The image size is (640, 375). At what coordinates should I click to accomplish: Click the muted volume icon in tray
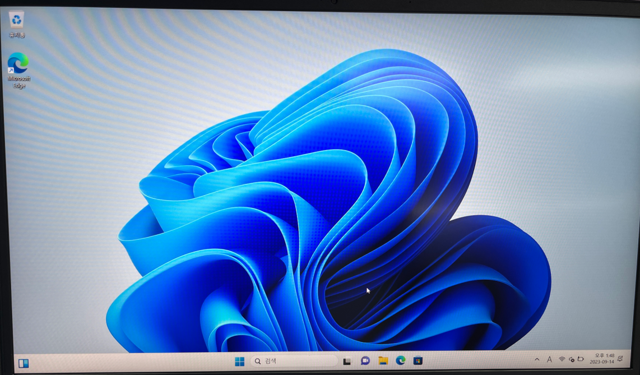pyautogui.click(x=572, y=359)
